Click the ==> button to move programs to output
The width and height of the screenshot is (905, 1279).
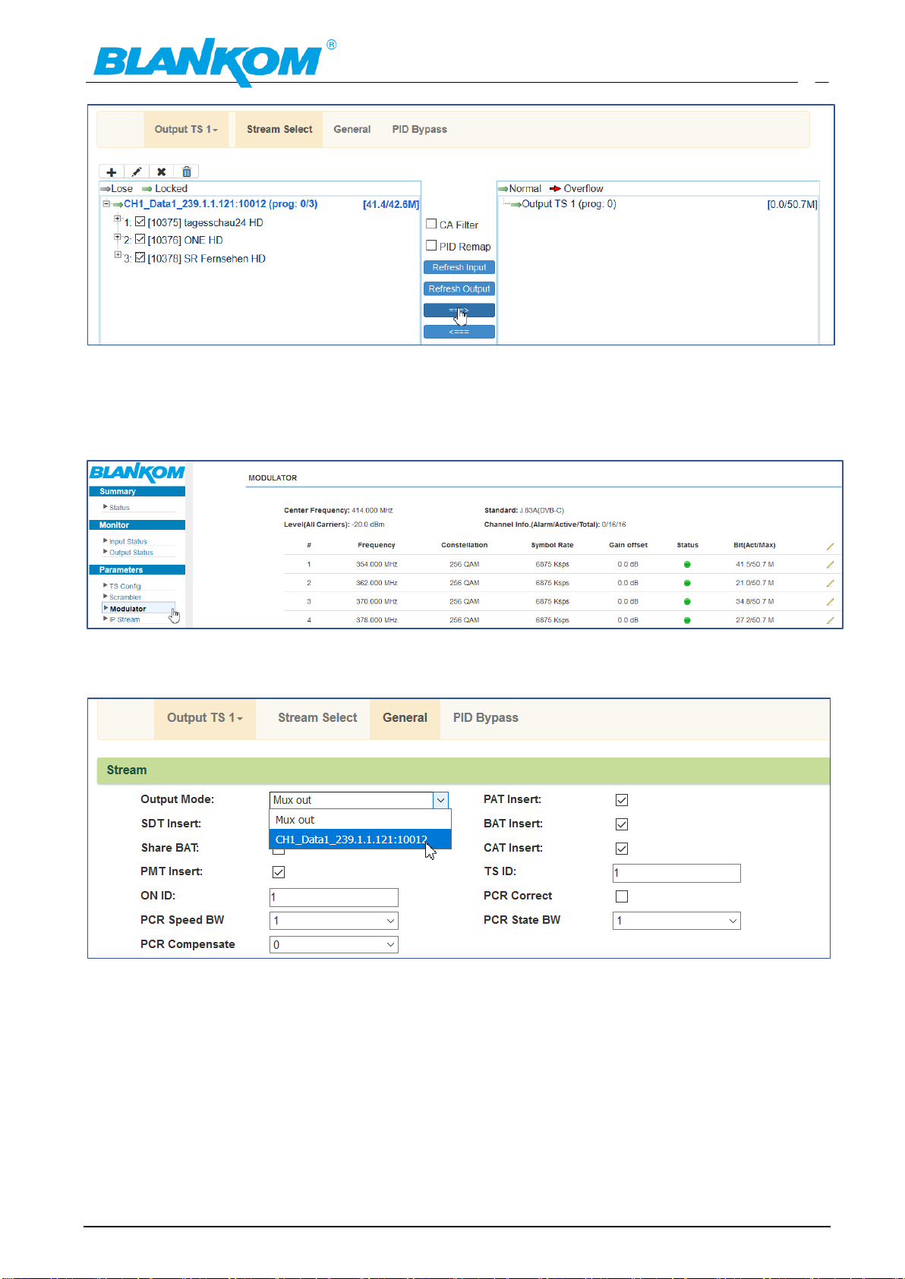tap(459, 310)
